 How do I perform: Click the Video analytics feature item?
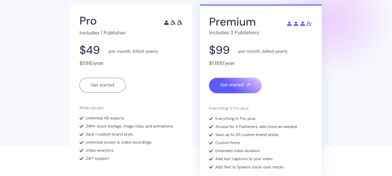pos(100,150)
